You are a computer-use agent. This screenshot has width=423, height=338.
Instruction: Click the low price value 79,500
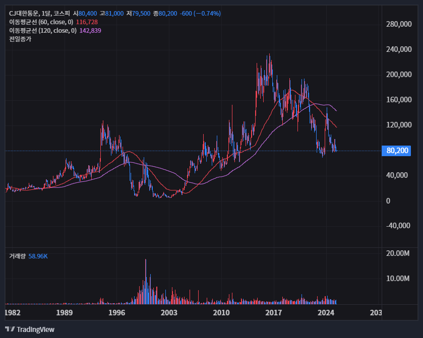coord(141,14)
